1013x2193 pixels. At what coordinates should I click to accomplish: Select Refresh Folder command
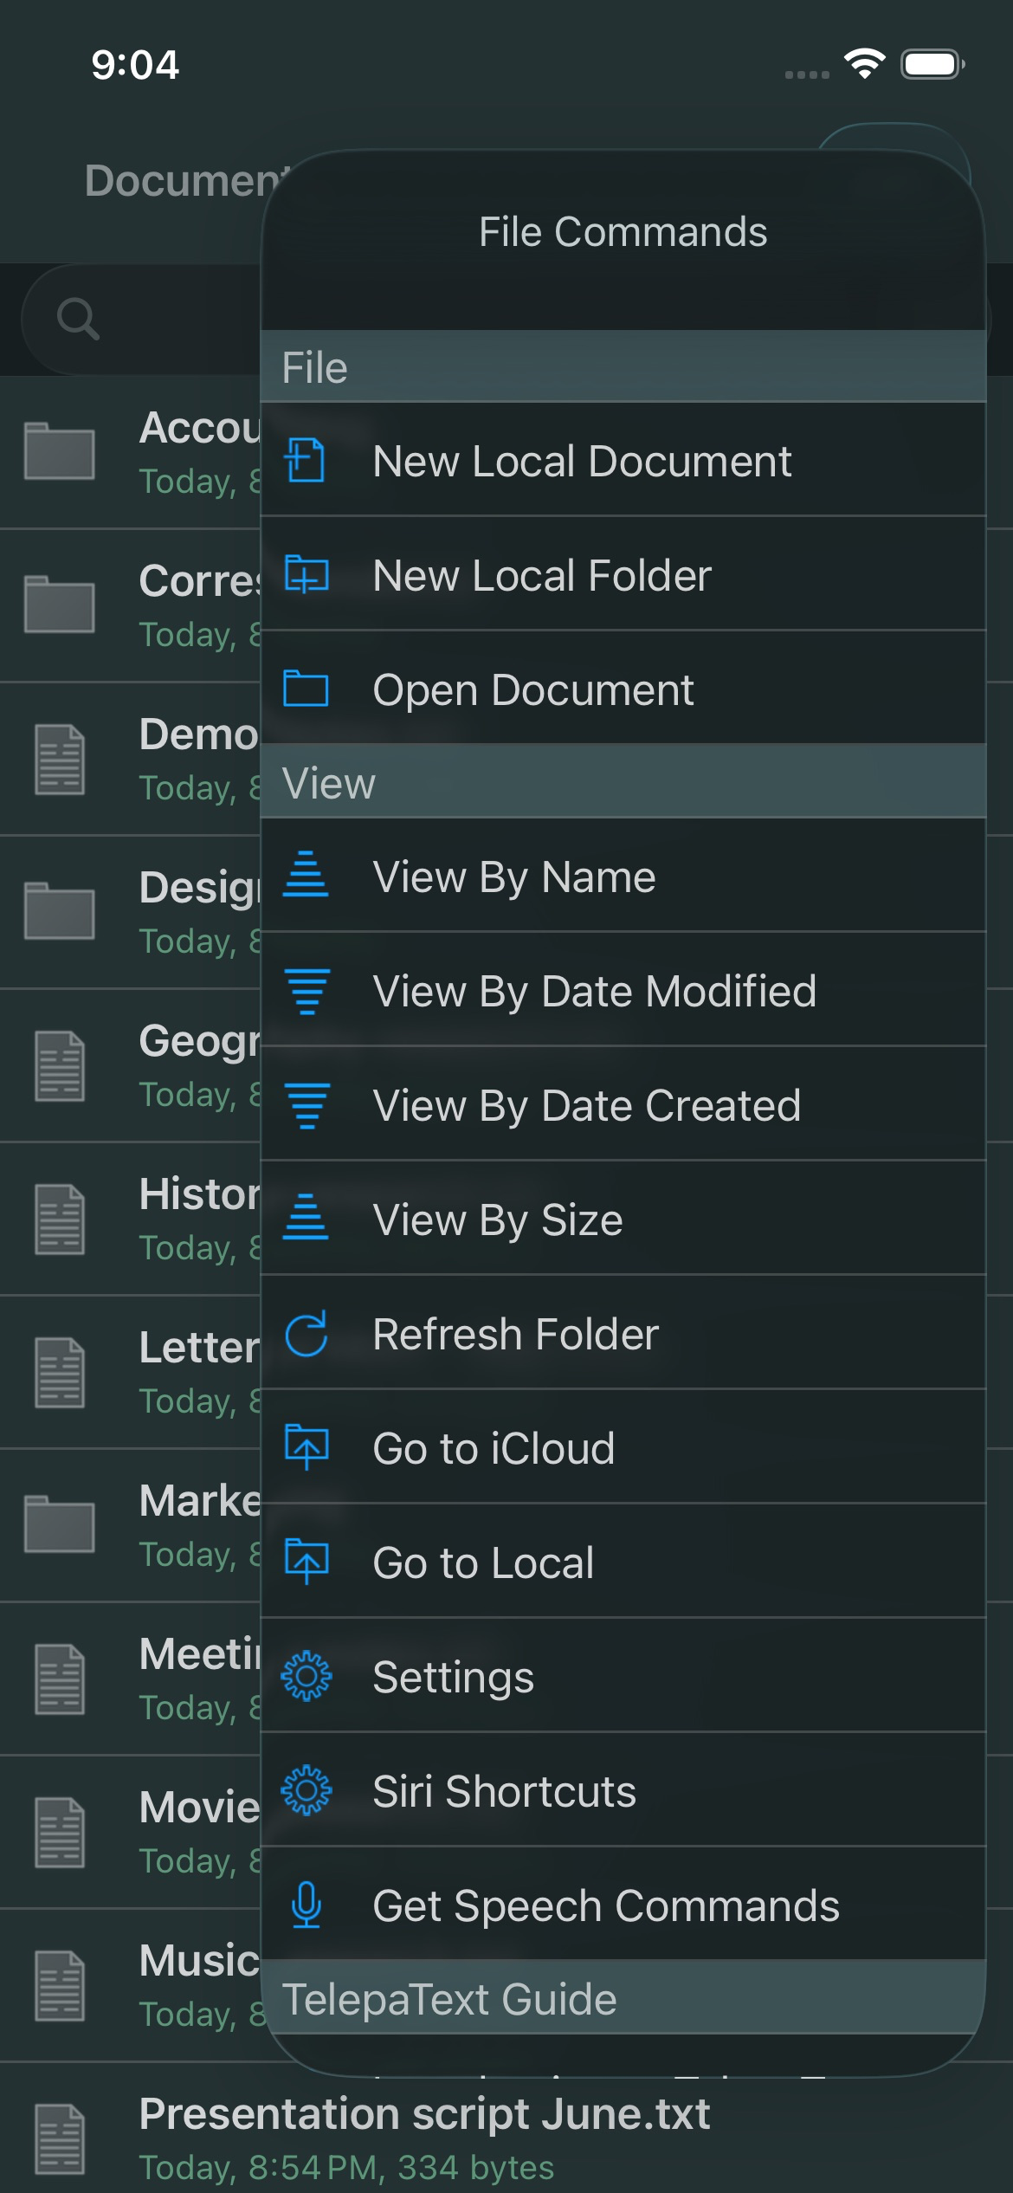623,1333
